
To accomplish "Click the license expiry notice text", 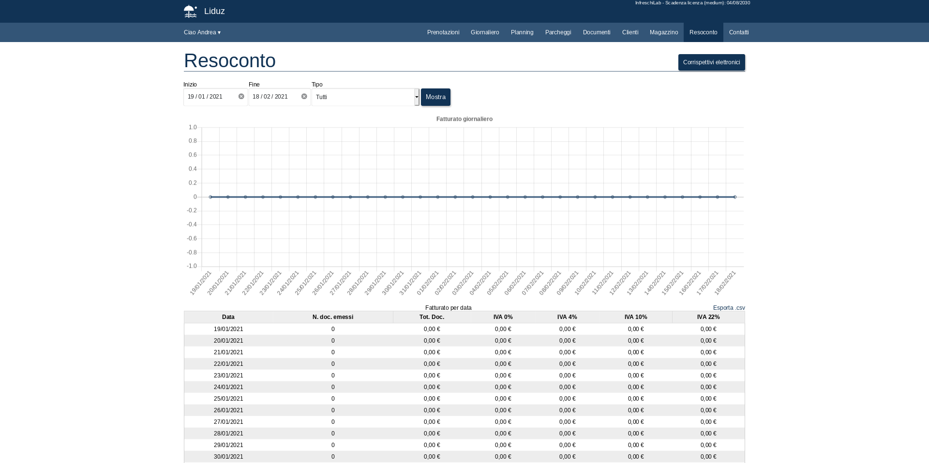I will [x=692, y=3].
